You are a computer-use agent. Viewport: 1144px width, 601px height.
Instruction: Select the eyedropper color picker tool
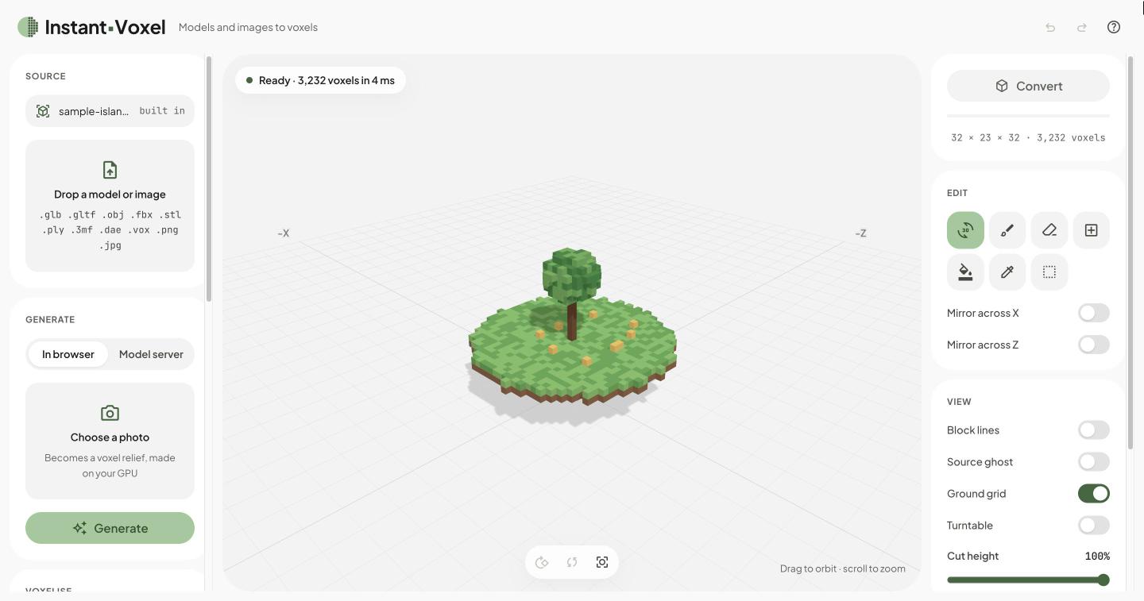tap(1007, 272)
